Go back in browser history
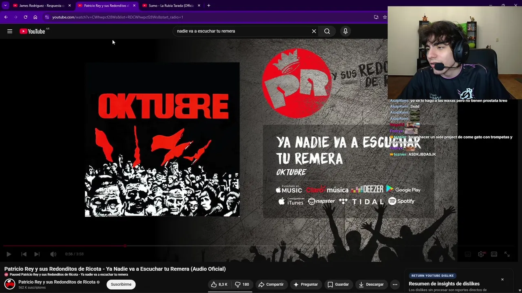Image resolution: width=522 pixels, height=293 pixels. tap(6, 17)
